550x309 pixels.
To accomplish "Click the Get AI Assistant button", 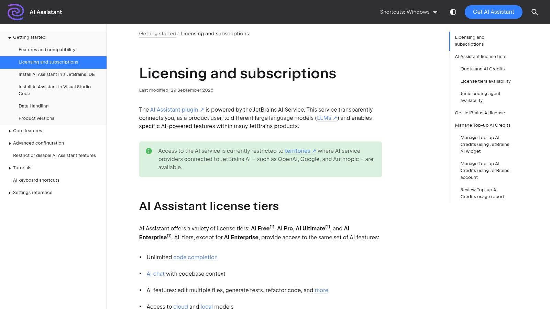I will point(493,12).
